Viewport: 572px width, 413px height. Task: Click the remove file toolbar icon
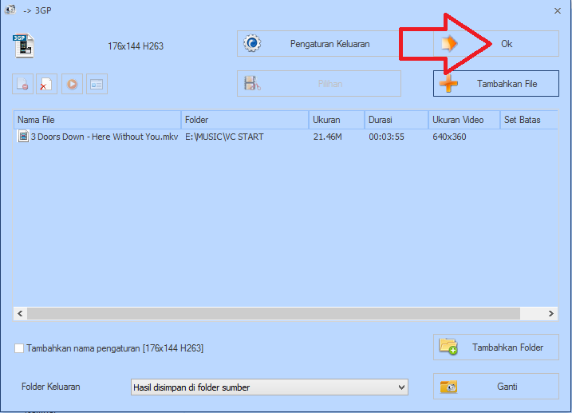(x=22, y=84)
